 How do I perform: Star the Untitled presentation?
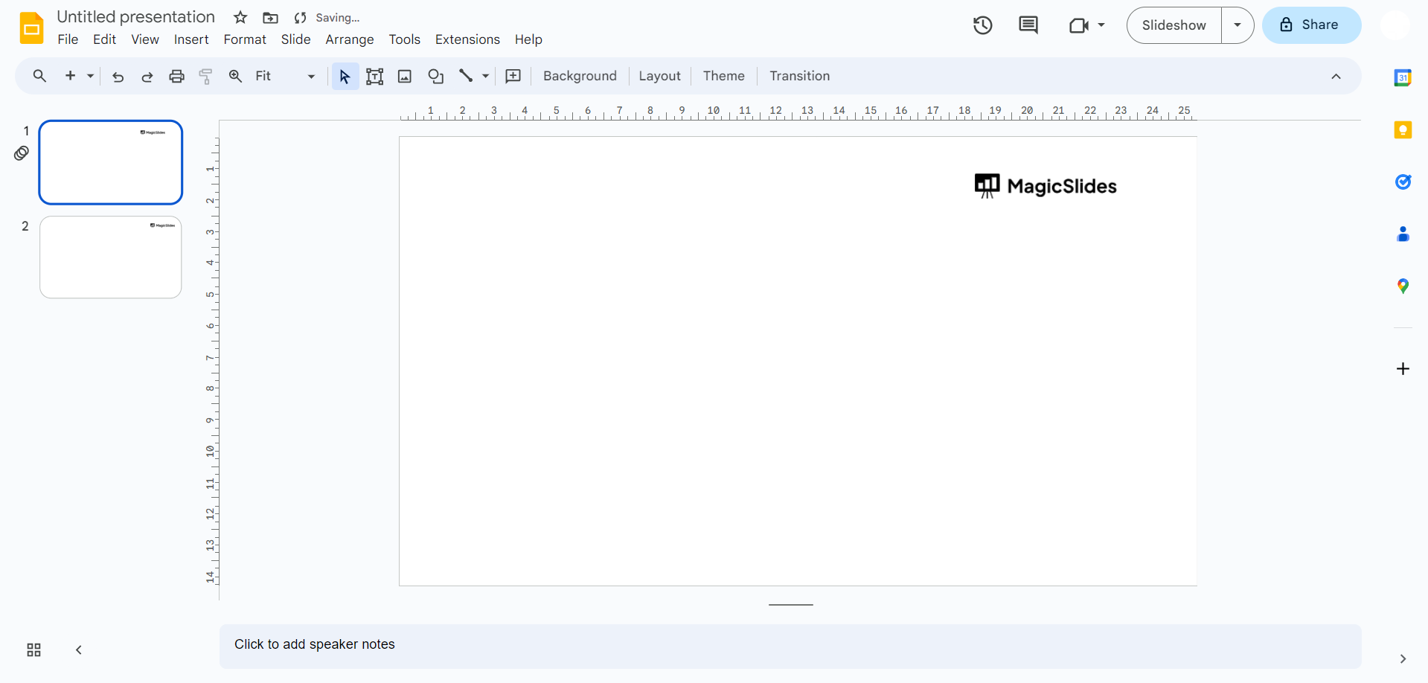tap(240, 18)
